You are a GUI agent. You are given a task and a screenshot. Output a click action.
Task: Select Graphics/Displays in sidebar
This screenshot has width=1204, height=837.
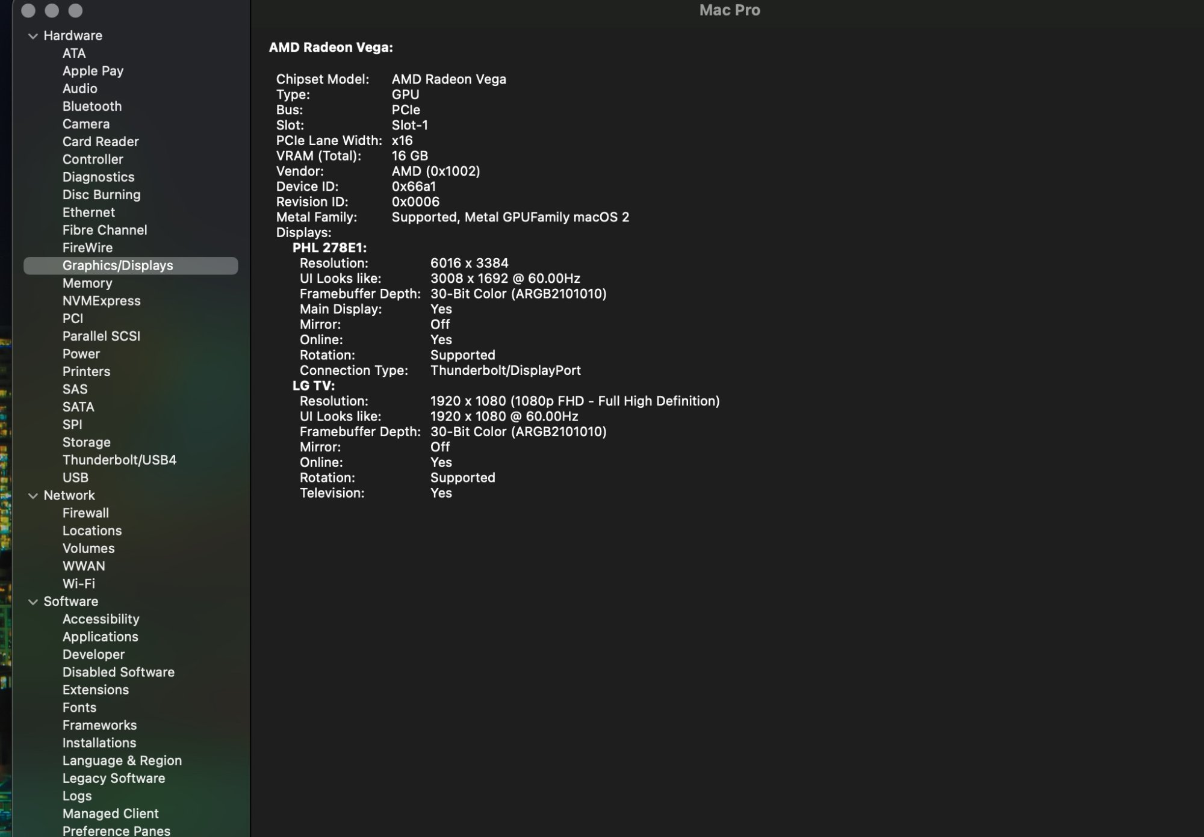(x=118, y=265)
